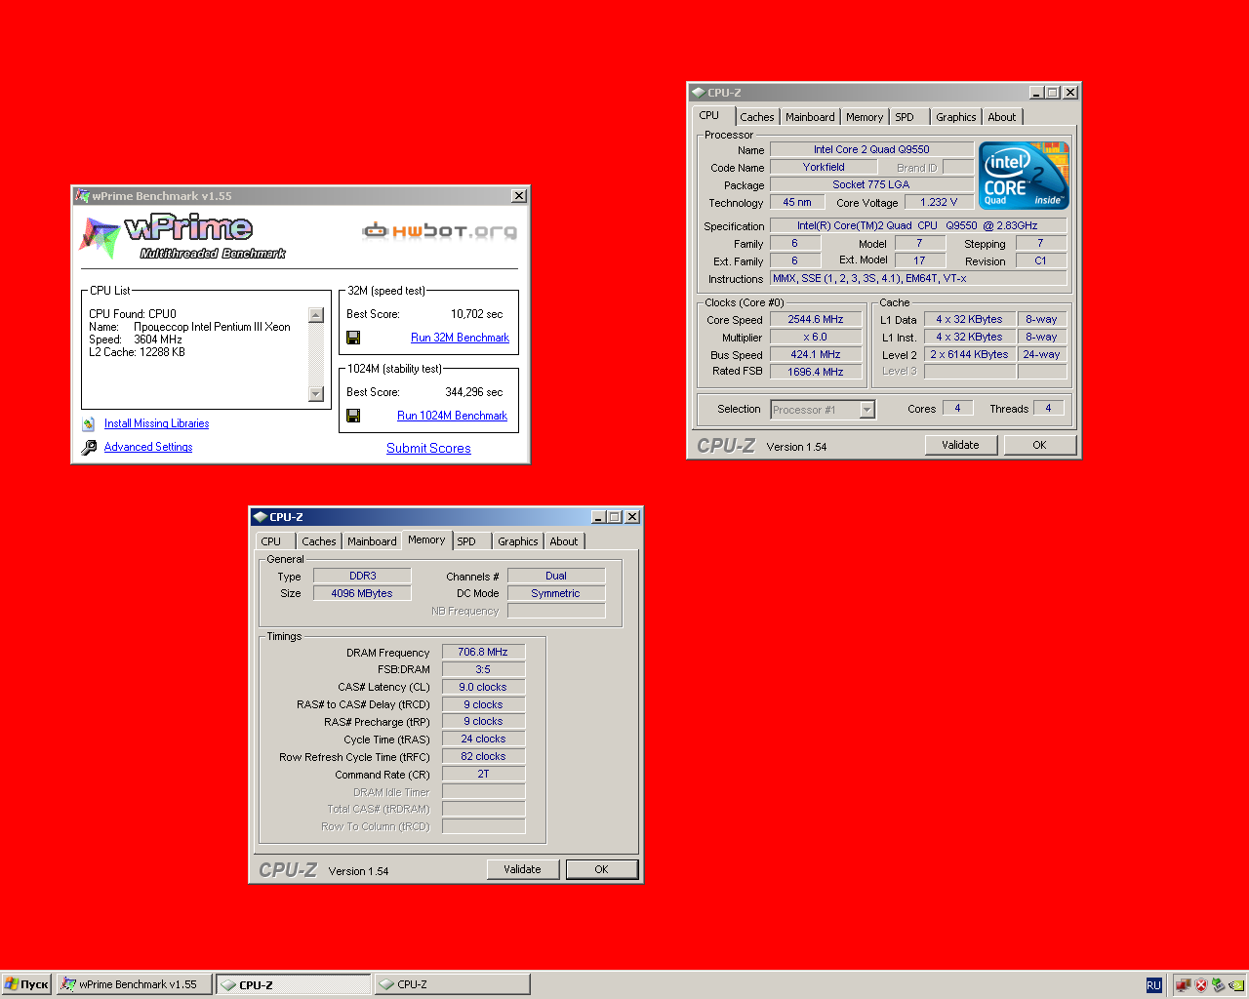This screenshot has width=1249, height=999.
Task: Select Graphics tab in CPU-Z memory window
Action: pyautogui.click(x=517, y=541)
